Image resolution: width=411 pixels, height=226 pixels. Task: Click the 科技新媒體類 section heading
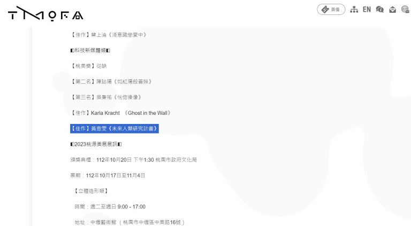point(90,50)
